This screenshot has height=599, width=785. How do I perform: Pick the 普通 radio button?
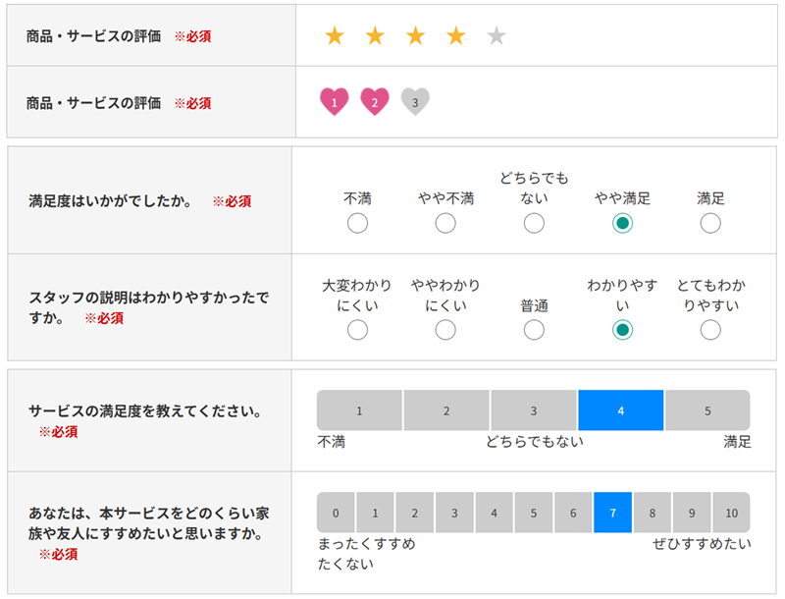coord(534,330)
